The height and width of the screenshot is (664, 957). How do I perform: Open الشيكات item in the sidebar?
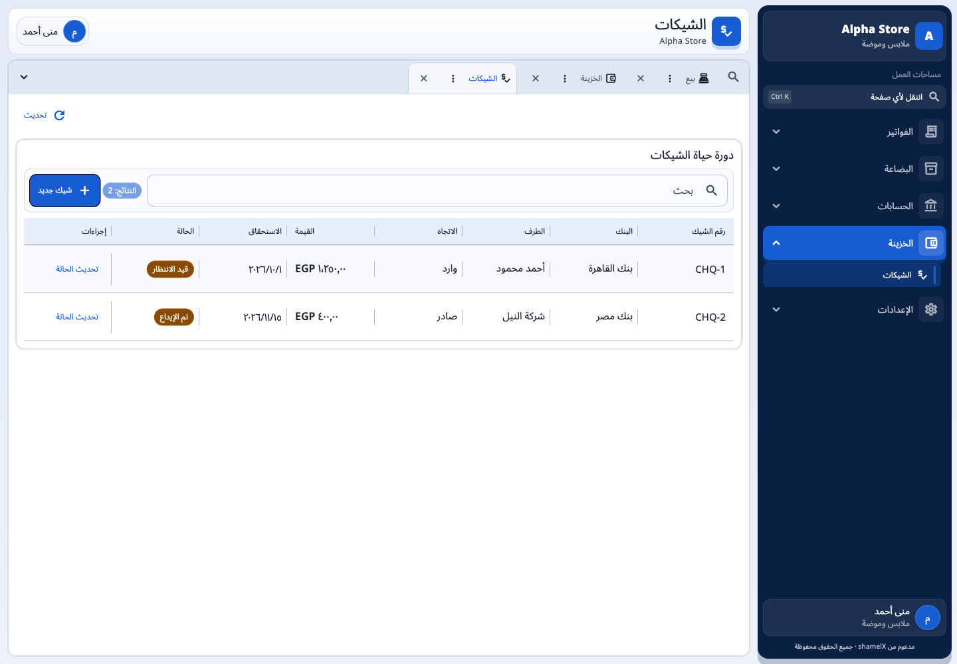852,275
